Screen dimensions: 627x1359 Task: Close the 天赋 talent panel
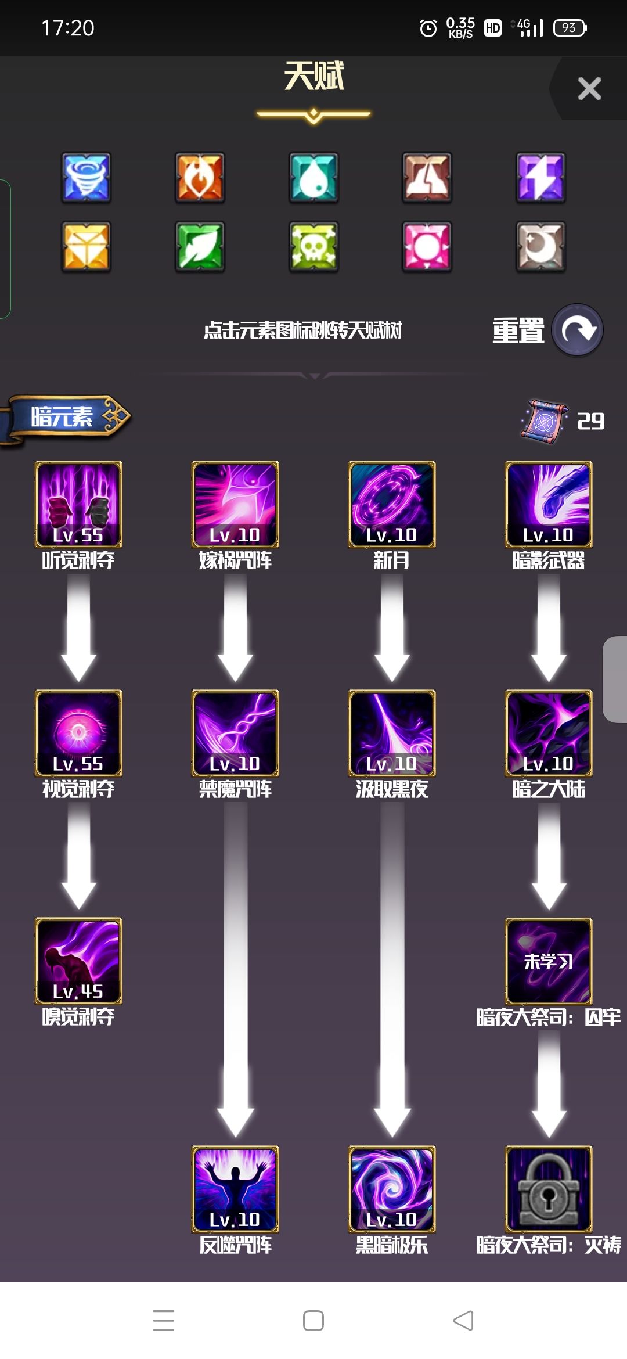[589, 89]
